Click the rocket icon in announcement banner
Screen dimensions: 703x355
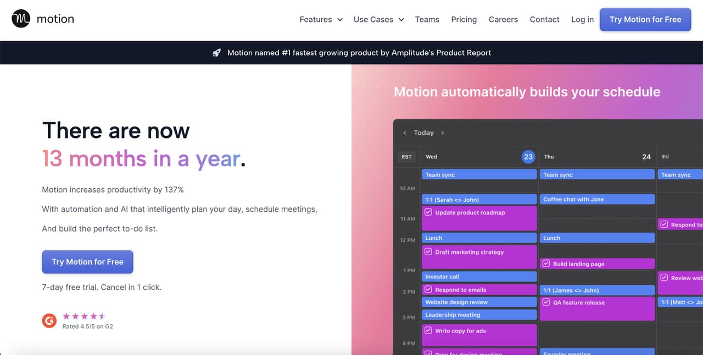[216, 53]
